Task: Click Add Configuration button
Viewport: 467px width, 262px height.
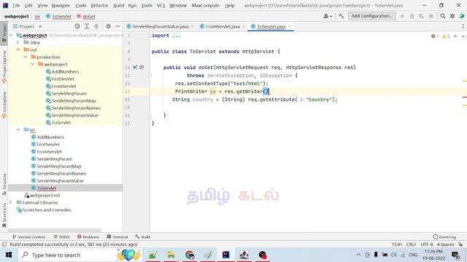Action: 372,16
